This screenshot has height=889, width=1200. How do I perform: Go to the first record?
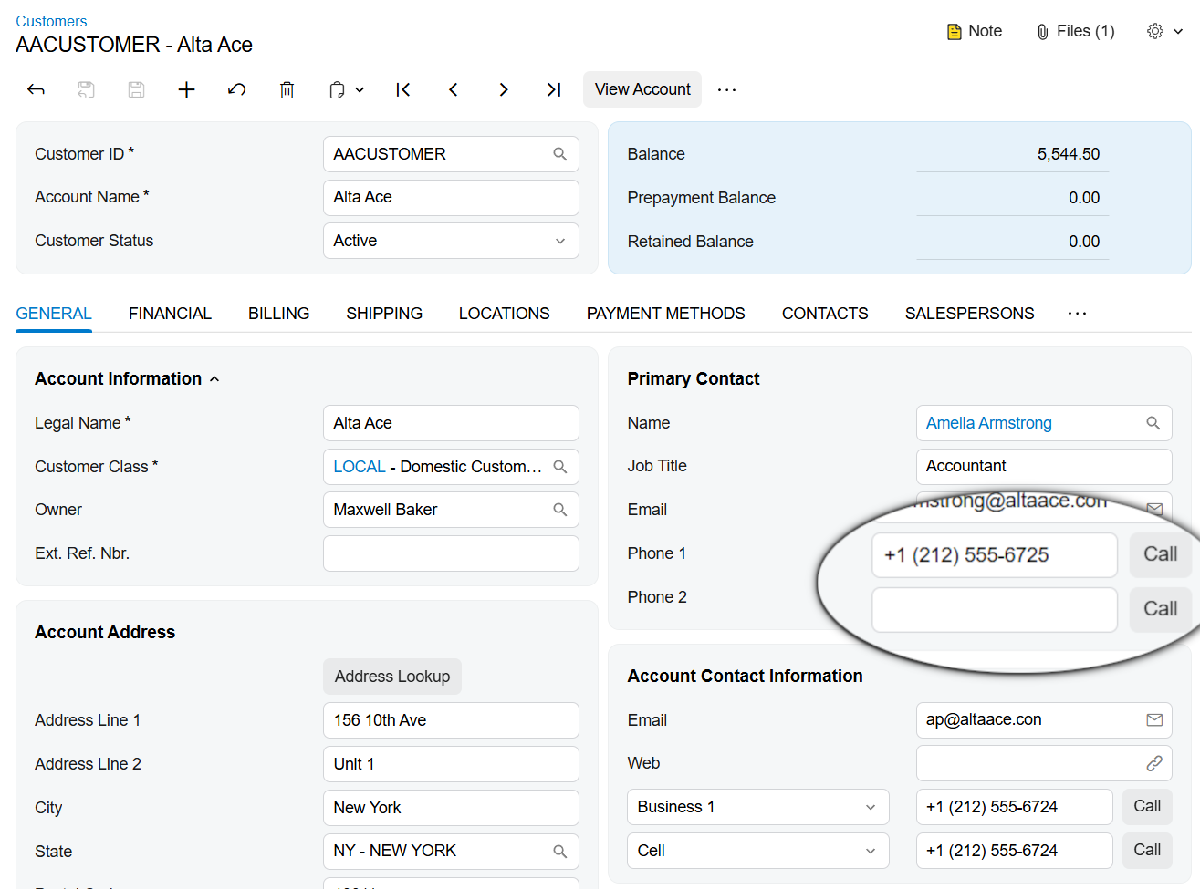coord(403,89)
